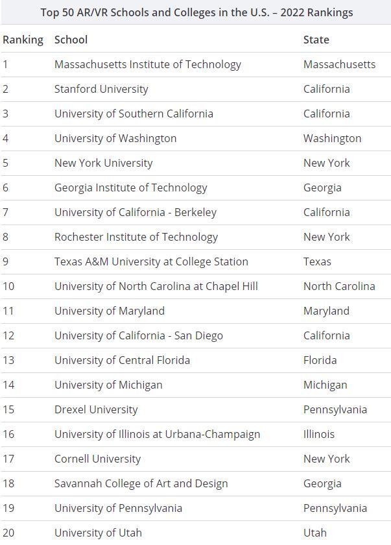Image resolution: width=391 pixels, height=545 pixels.
Task: Select Texas A&M University at College Station
Action: coord(151,261)
